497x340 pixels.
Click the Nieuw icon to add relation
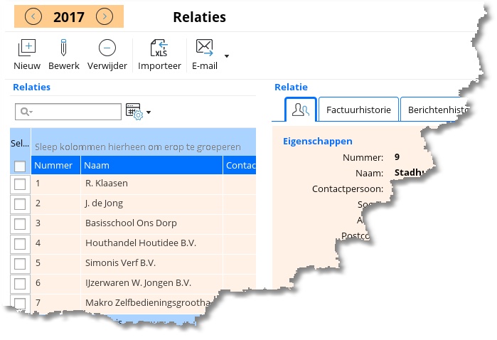[26, 48]
